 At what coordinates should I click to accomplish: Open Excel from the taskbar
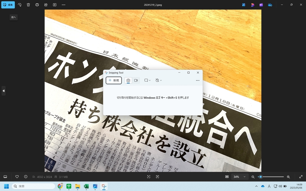click(x=86, y=186)
